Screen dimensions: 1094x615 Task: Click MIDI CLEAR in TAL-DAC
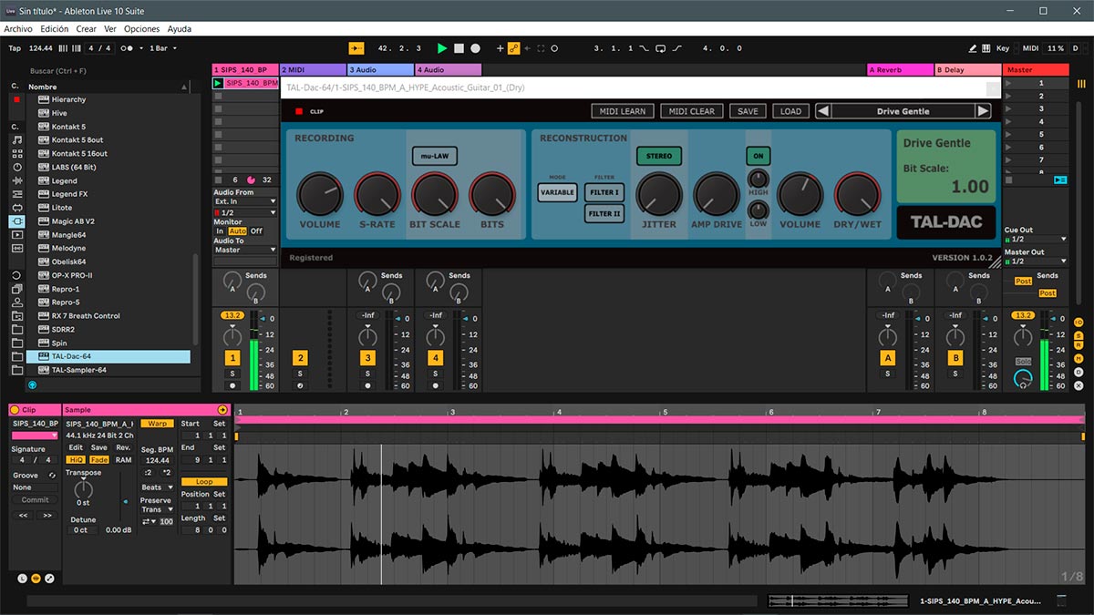click(x=691, y=111)
